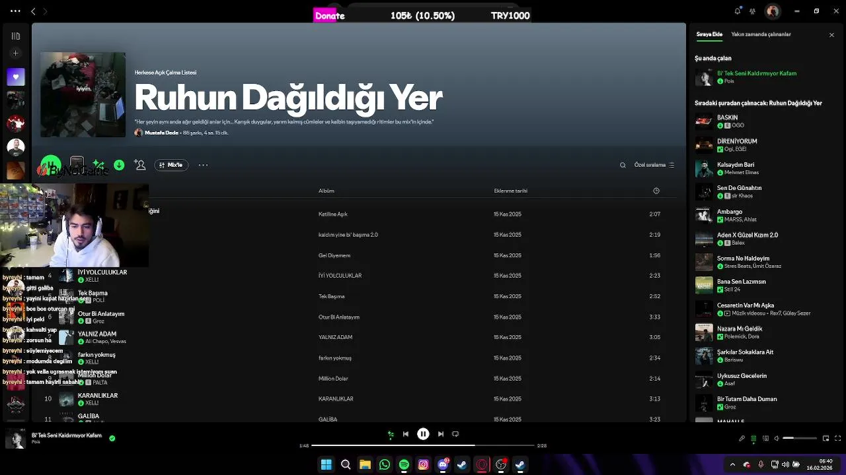Sort by Eklenme tarihi column header
Viewport: 846px width, 475px height.
(x=510, y=191)
